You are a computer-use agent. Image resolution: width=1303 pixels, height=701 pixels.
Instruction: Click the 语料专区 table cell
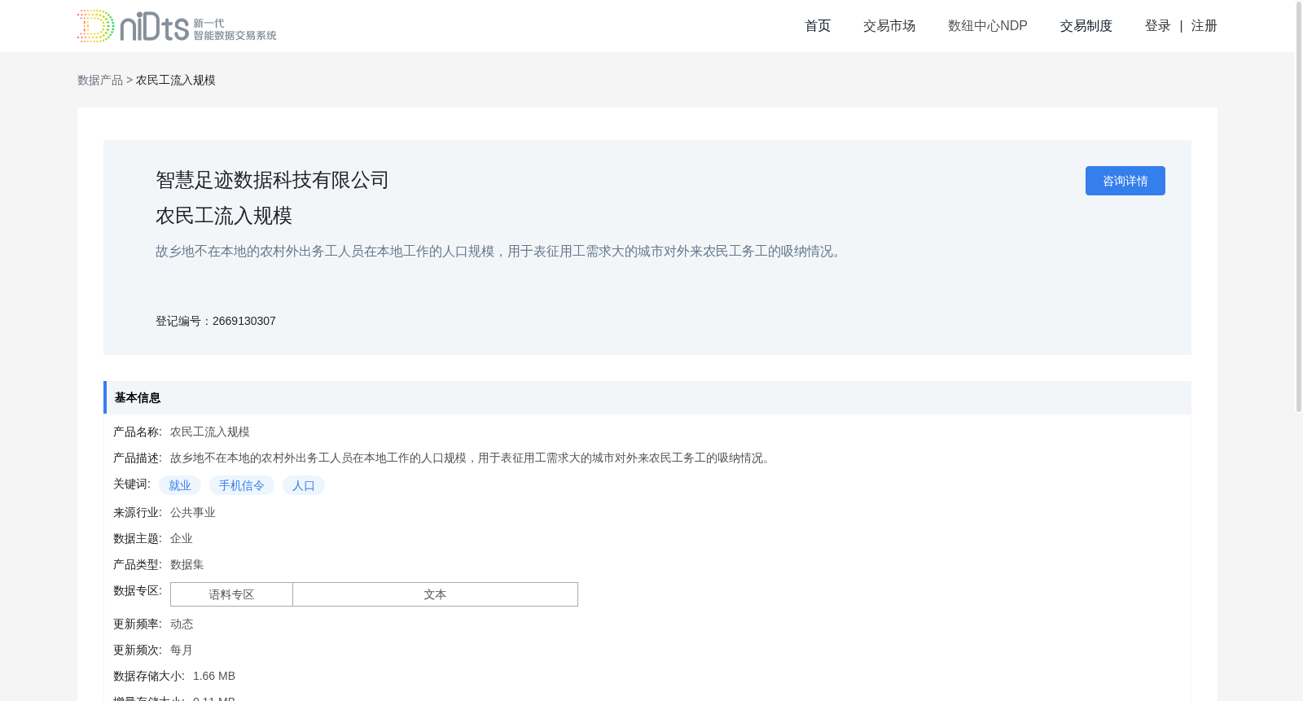(x=231, y=594)
